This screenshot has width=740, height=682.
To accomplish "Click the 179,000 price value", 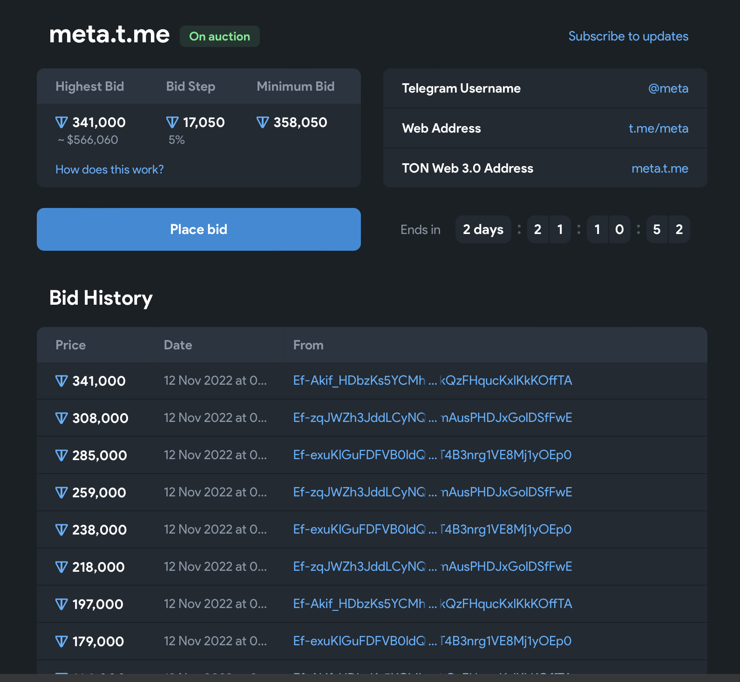I will pos(98,642).
